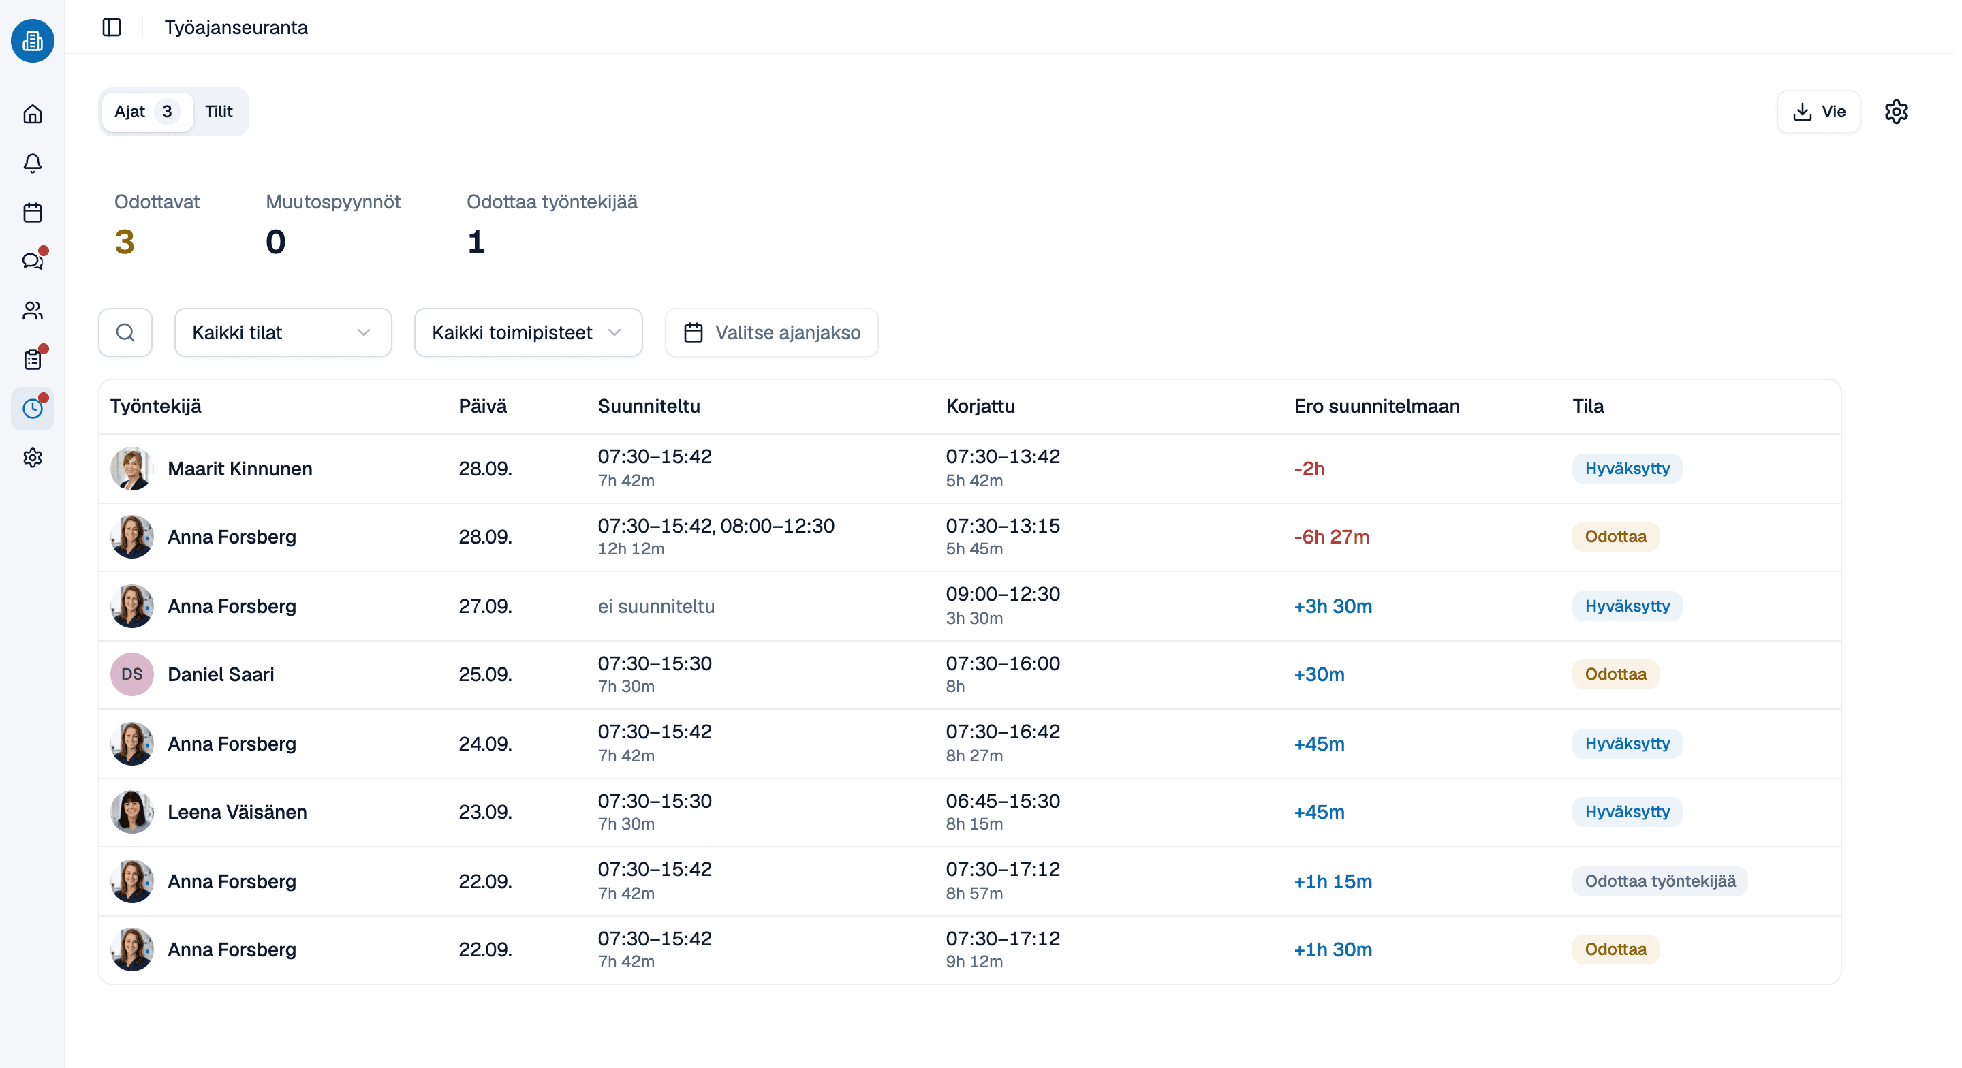The width and height of the screenshot is (1962, 1068).
Task: Open the Kaikki tilat dropdown
Action: (283, 332)
